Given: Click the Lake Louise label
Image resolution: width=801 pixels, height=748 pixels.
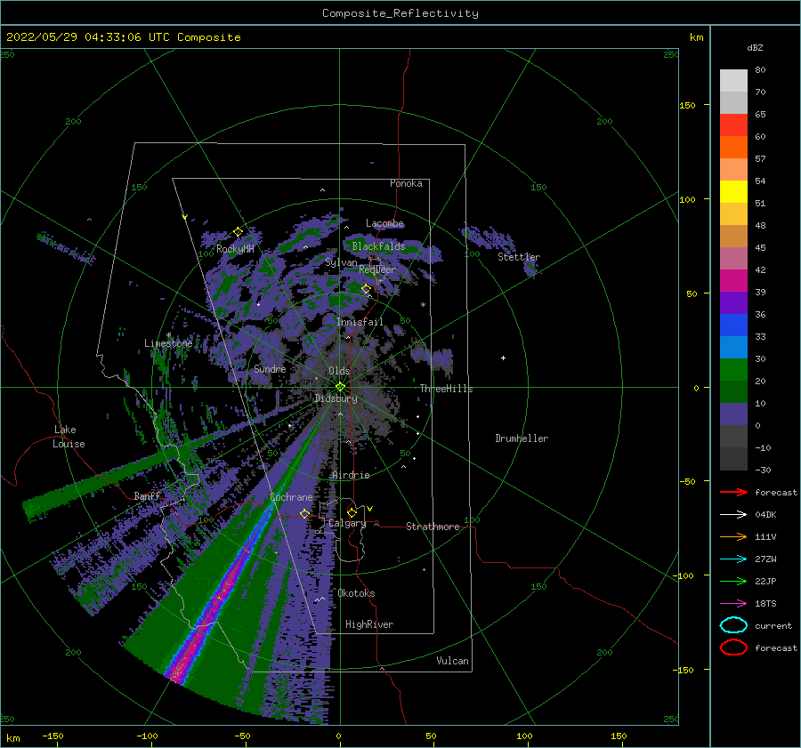Looking at the screenshot, I should point(69,437).
